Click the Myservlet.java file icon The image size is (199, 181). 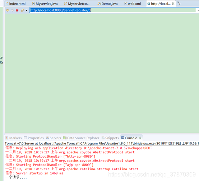tap(33, 4)
